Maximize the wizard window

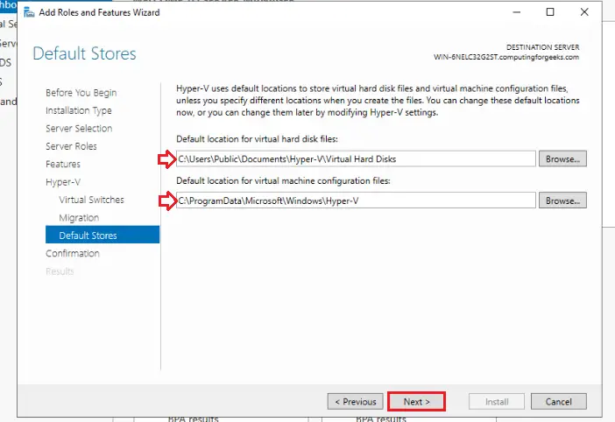tap(550, 12)
